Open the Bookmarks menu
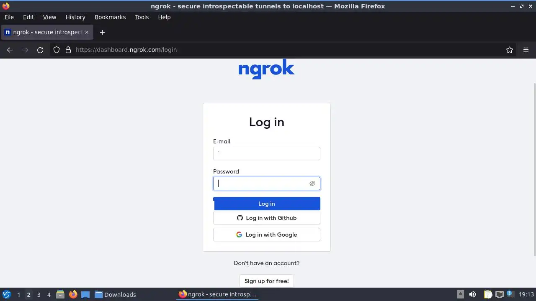536x301 pixels. click(110, 17)
